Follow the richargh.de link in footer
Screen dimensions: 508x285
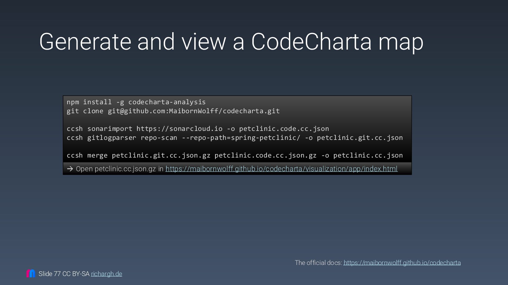coord(106,274)
